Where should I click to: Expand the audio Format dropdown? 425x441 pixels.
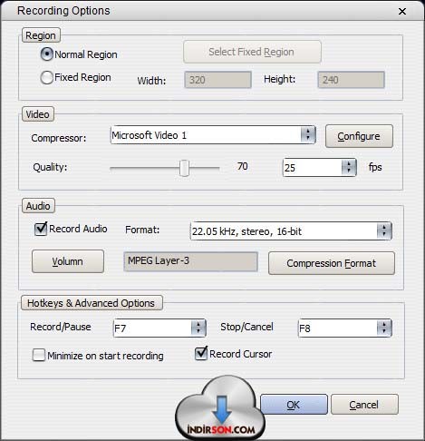[291, 231]
